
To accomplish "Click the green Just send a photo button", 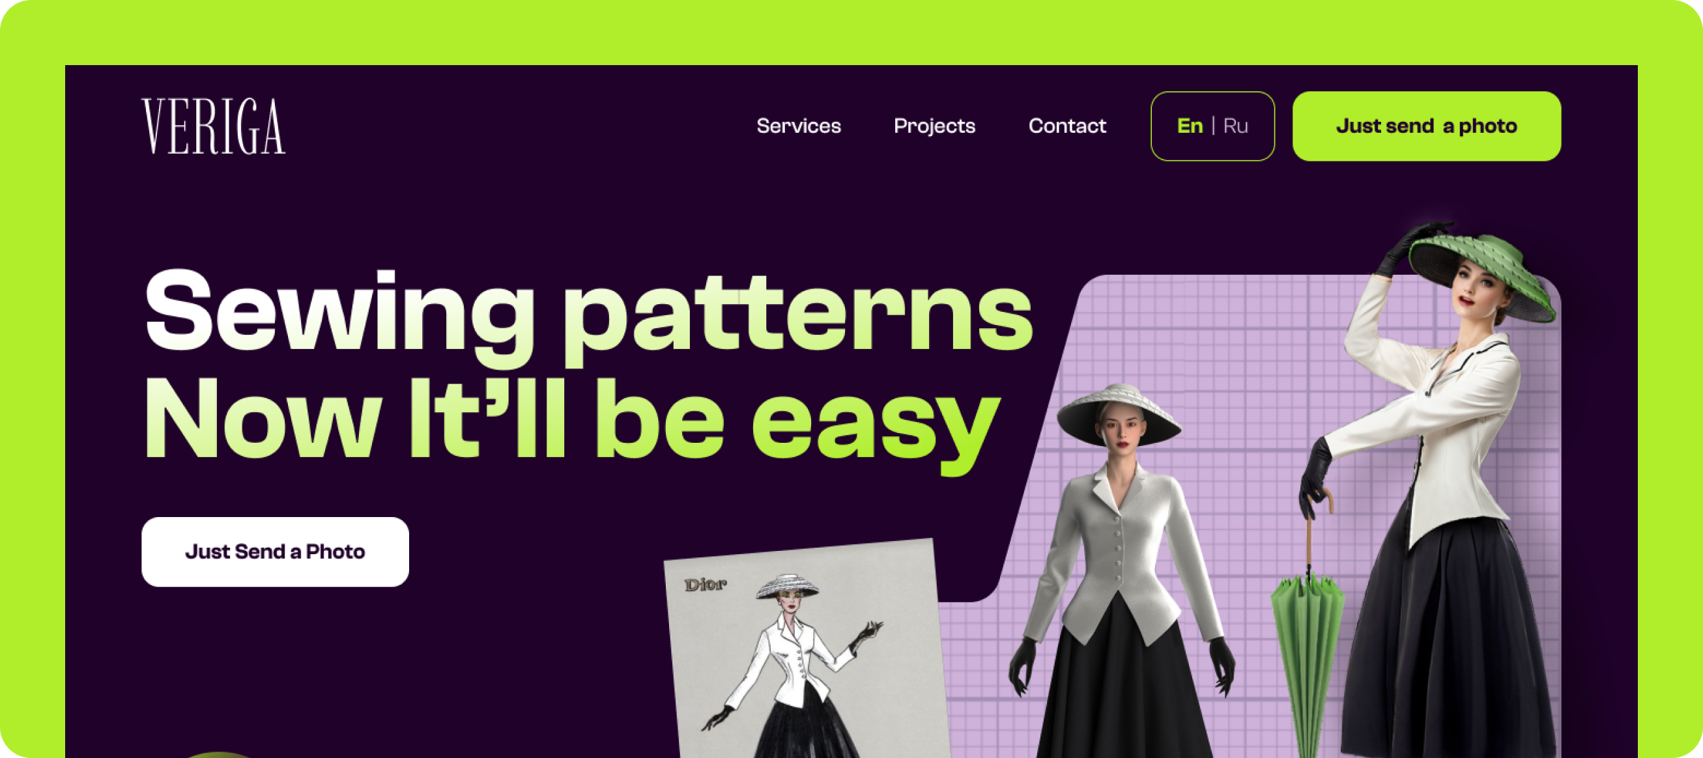I will click(x=1427, y=126).
